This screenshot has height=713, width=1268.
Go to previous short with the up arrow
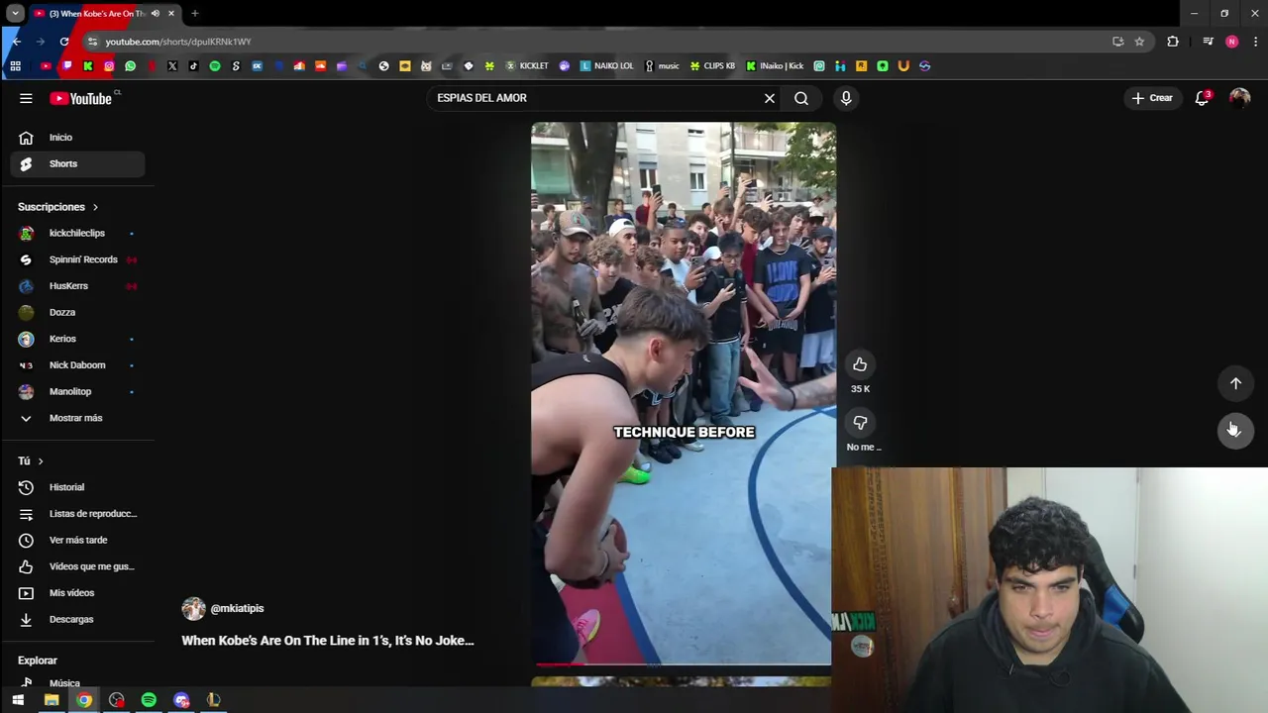tap(1235, 383)
